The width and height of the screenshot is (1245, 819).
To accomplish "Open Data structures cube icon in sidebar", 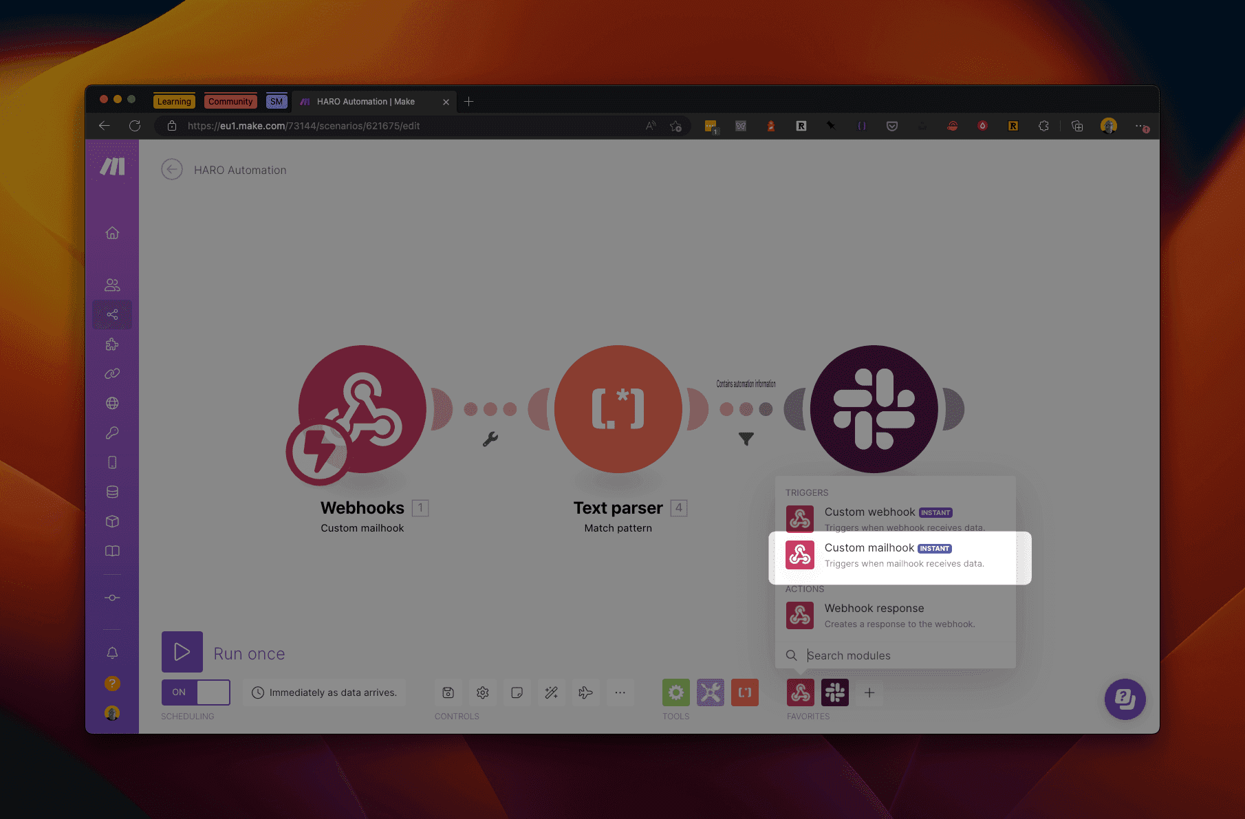I will pos(112,521).
